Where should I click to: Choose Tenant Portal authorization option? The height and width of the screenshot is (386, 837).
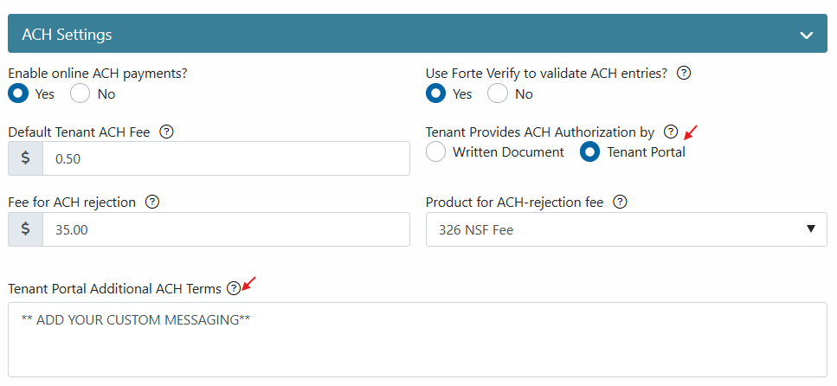coord(589,152)
